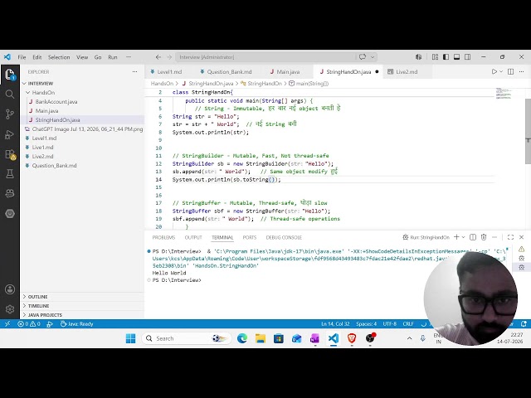
Task: Open the Manage gear in activity bar
Action: pyautogui.click(x=10, y=309)
